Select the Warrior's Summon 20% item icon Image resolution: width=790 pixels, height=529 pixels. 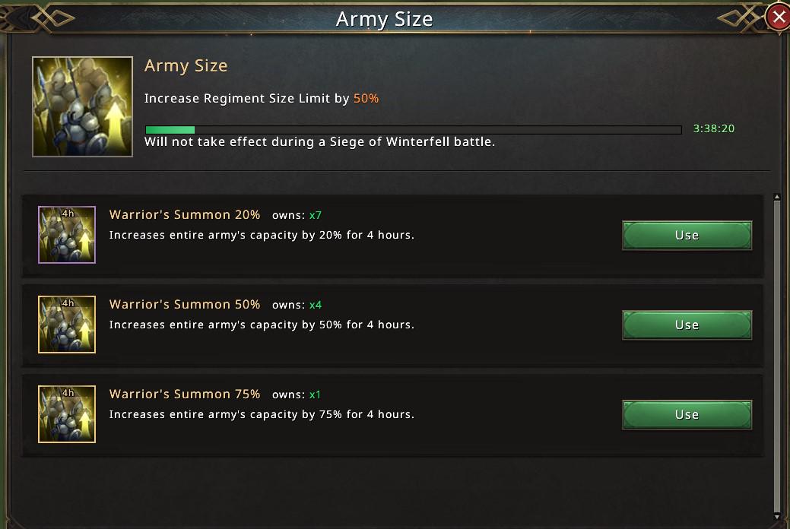[x=67, y=235]
